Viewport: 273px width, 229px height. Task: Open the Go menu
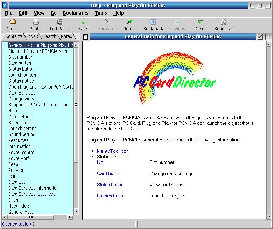pos(54,13)
